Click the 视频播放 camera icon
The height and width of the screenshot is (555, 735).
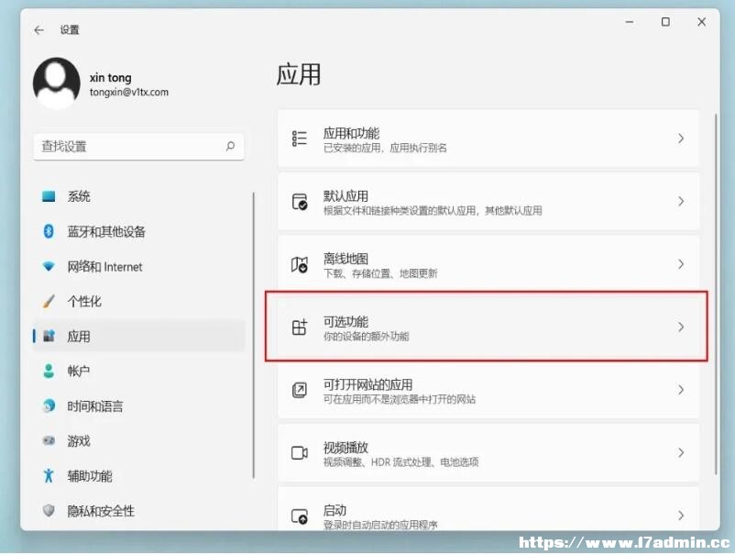299,453
